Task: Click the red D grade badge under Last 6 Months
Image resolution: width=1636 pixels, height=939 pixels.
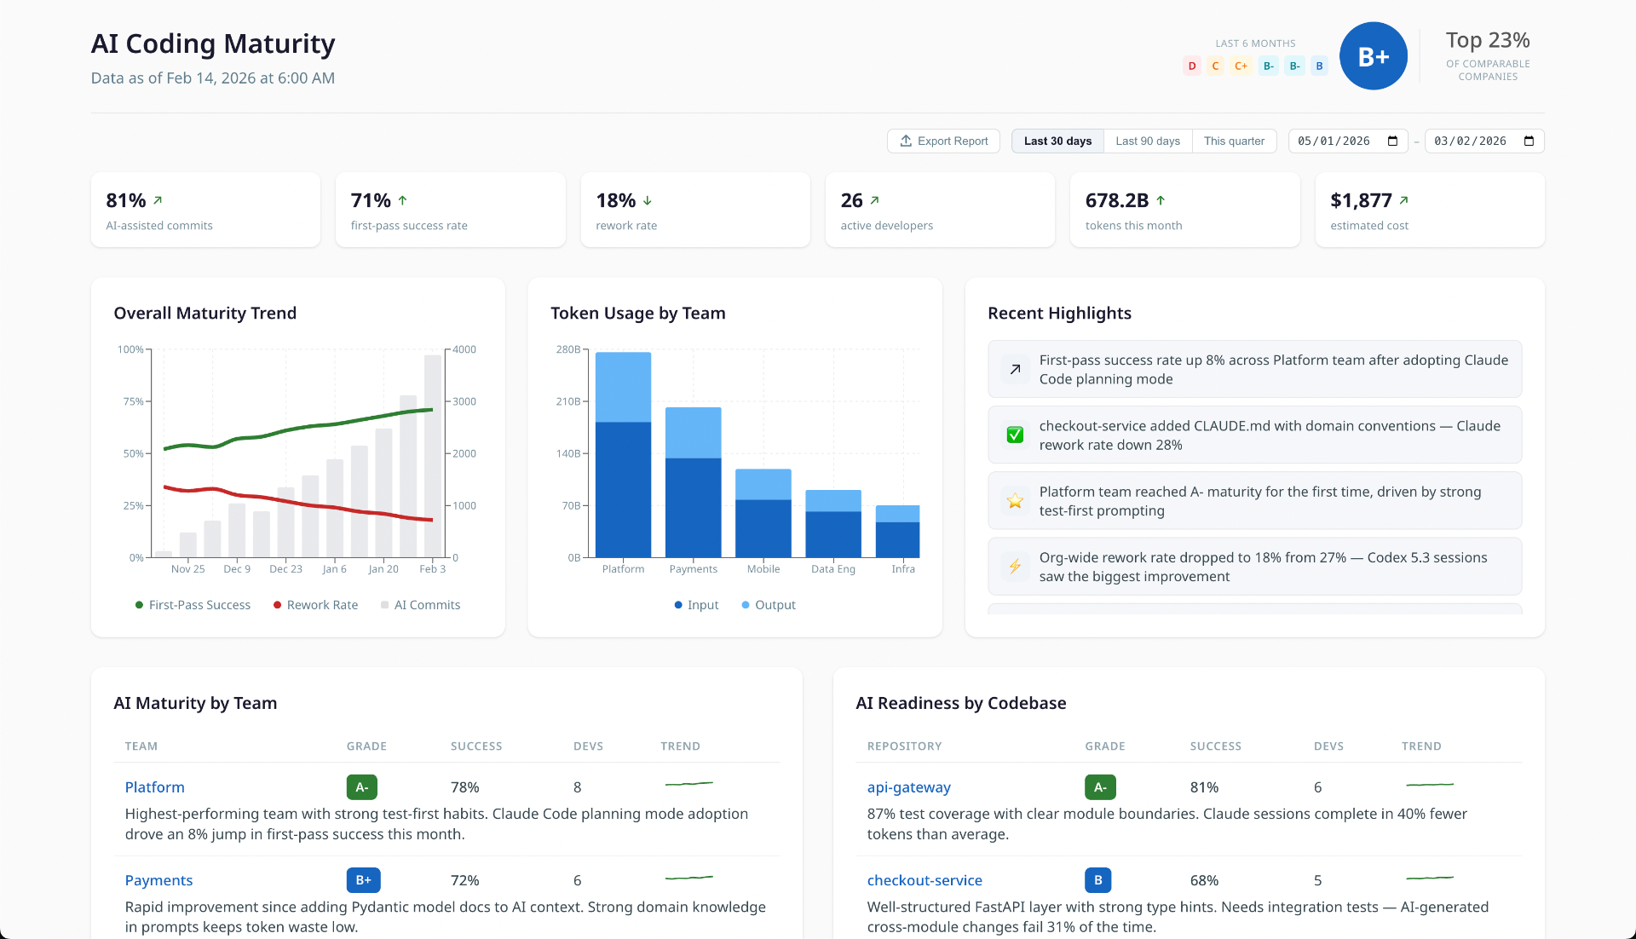Action: [x=1191, y=66]
